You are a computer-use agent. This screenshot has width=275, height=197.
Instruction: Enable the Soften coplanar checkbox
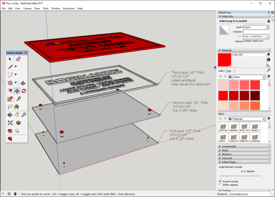(x=220, y=184)
